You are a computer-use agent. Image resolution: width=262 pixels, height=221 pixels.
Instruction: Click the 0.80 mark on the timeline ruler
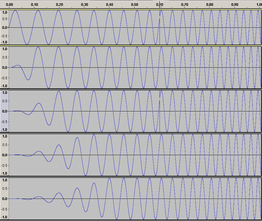210,5
